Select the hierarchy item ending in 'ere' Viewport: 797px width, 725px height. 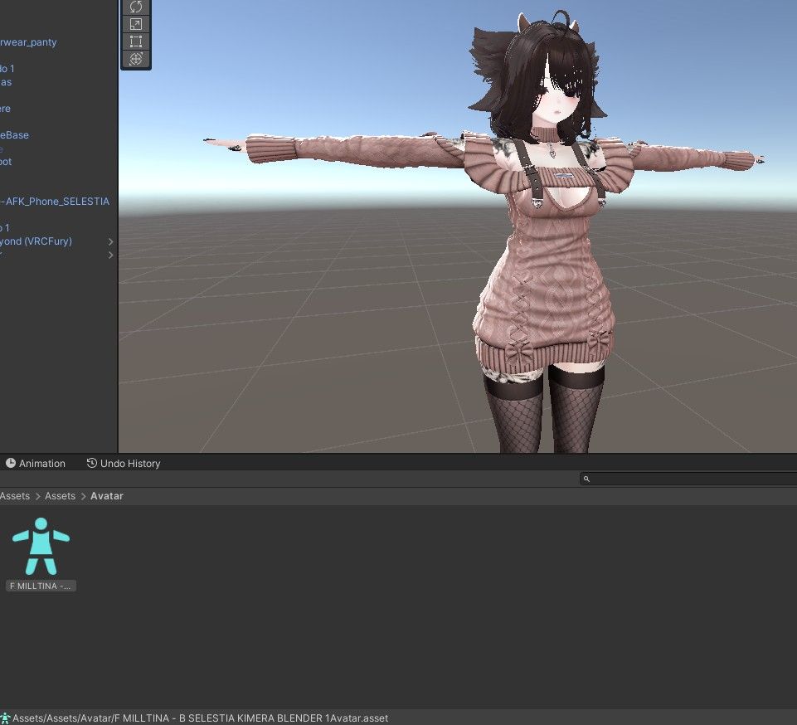point(6,109)
